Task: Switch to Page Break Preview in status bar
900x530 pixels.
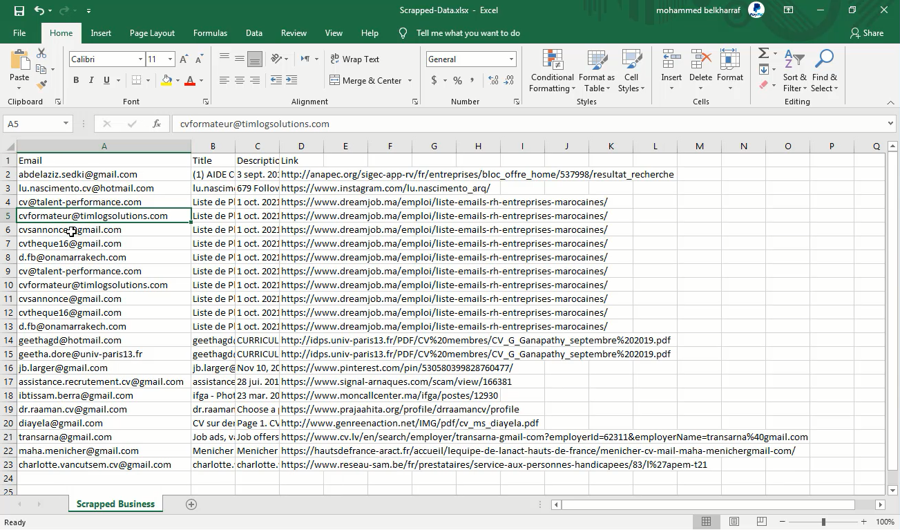Action: click(761, 522)
